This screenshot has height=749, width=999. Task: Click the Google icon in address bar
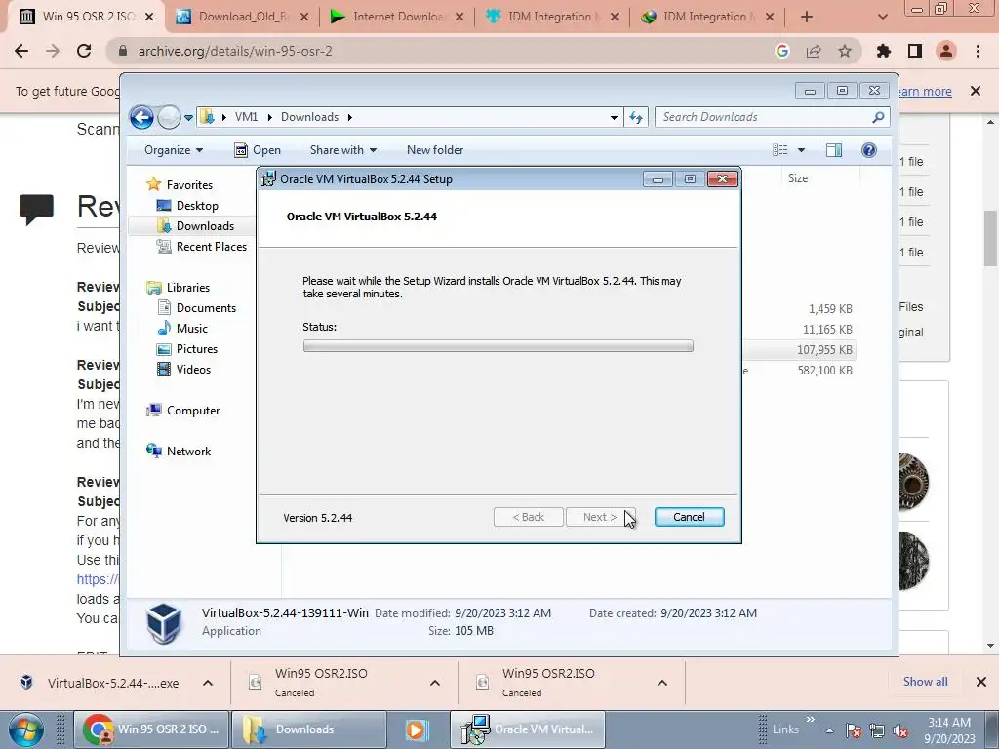click(x=782, y=51)
